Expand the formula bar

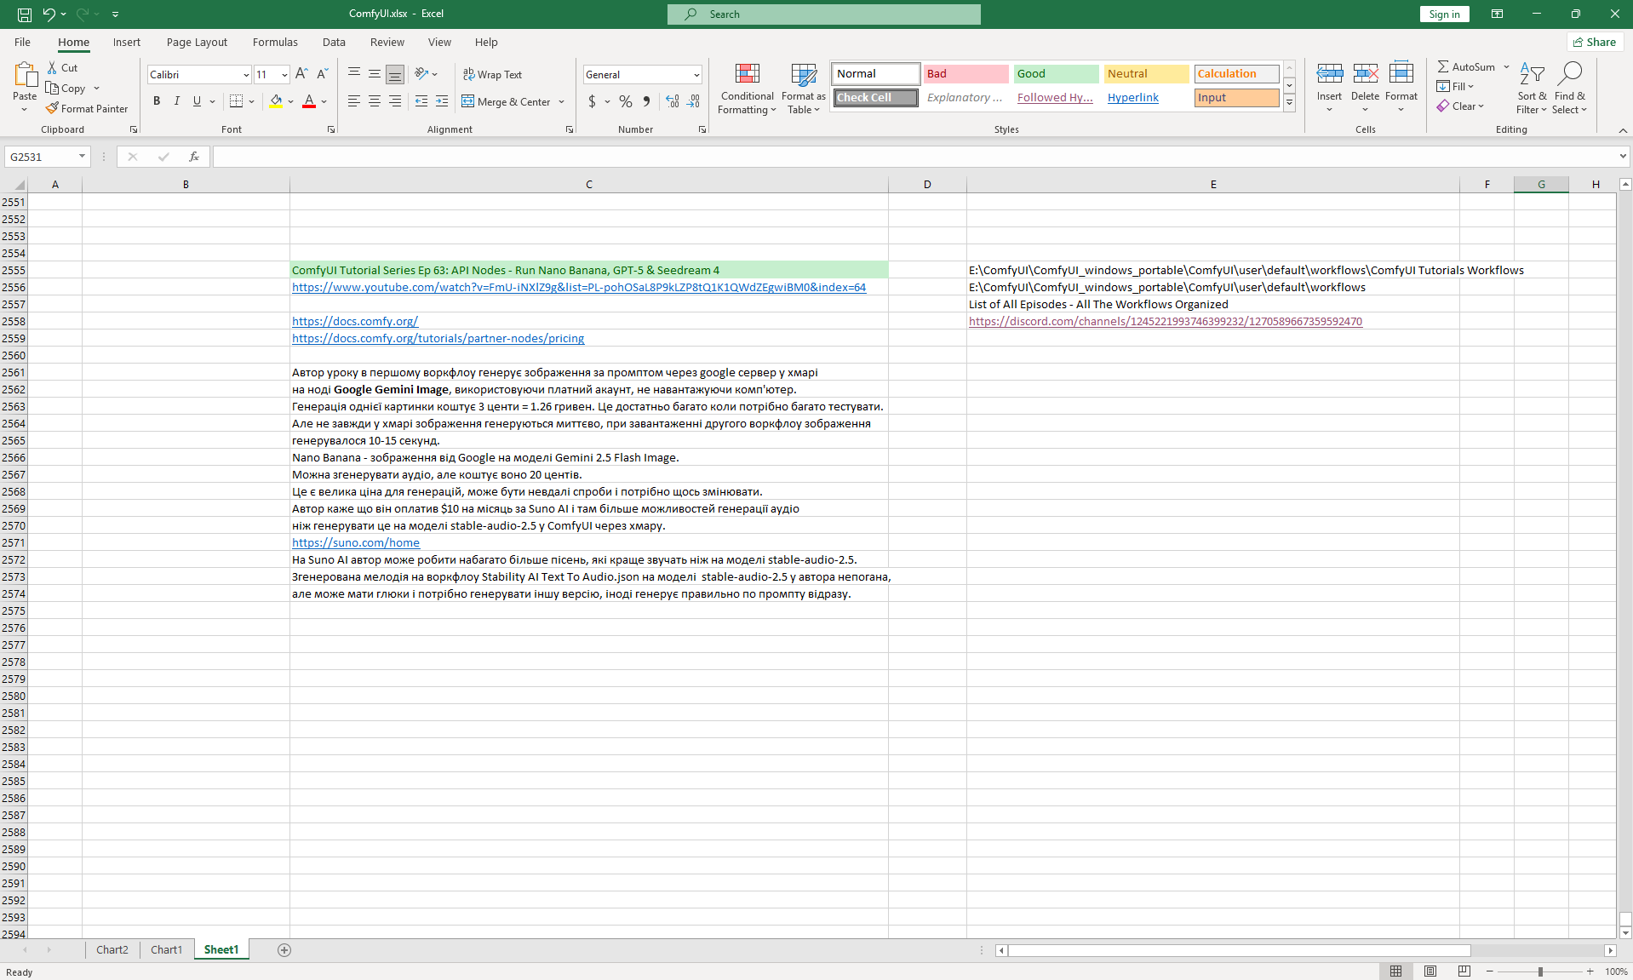tap(1623, 157)
